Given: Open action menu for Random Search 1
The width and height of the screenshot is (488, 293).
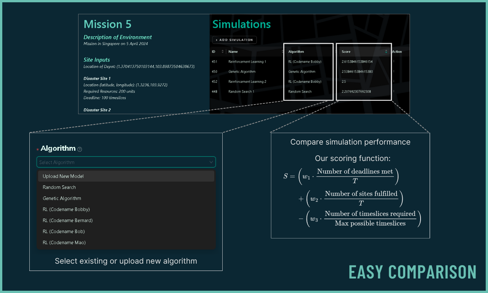Looking at the screenshot, I should tap(394, 91).
